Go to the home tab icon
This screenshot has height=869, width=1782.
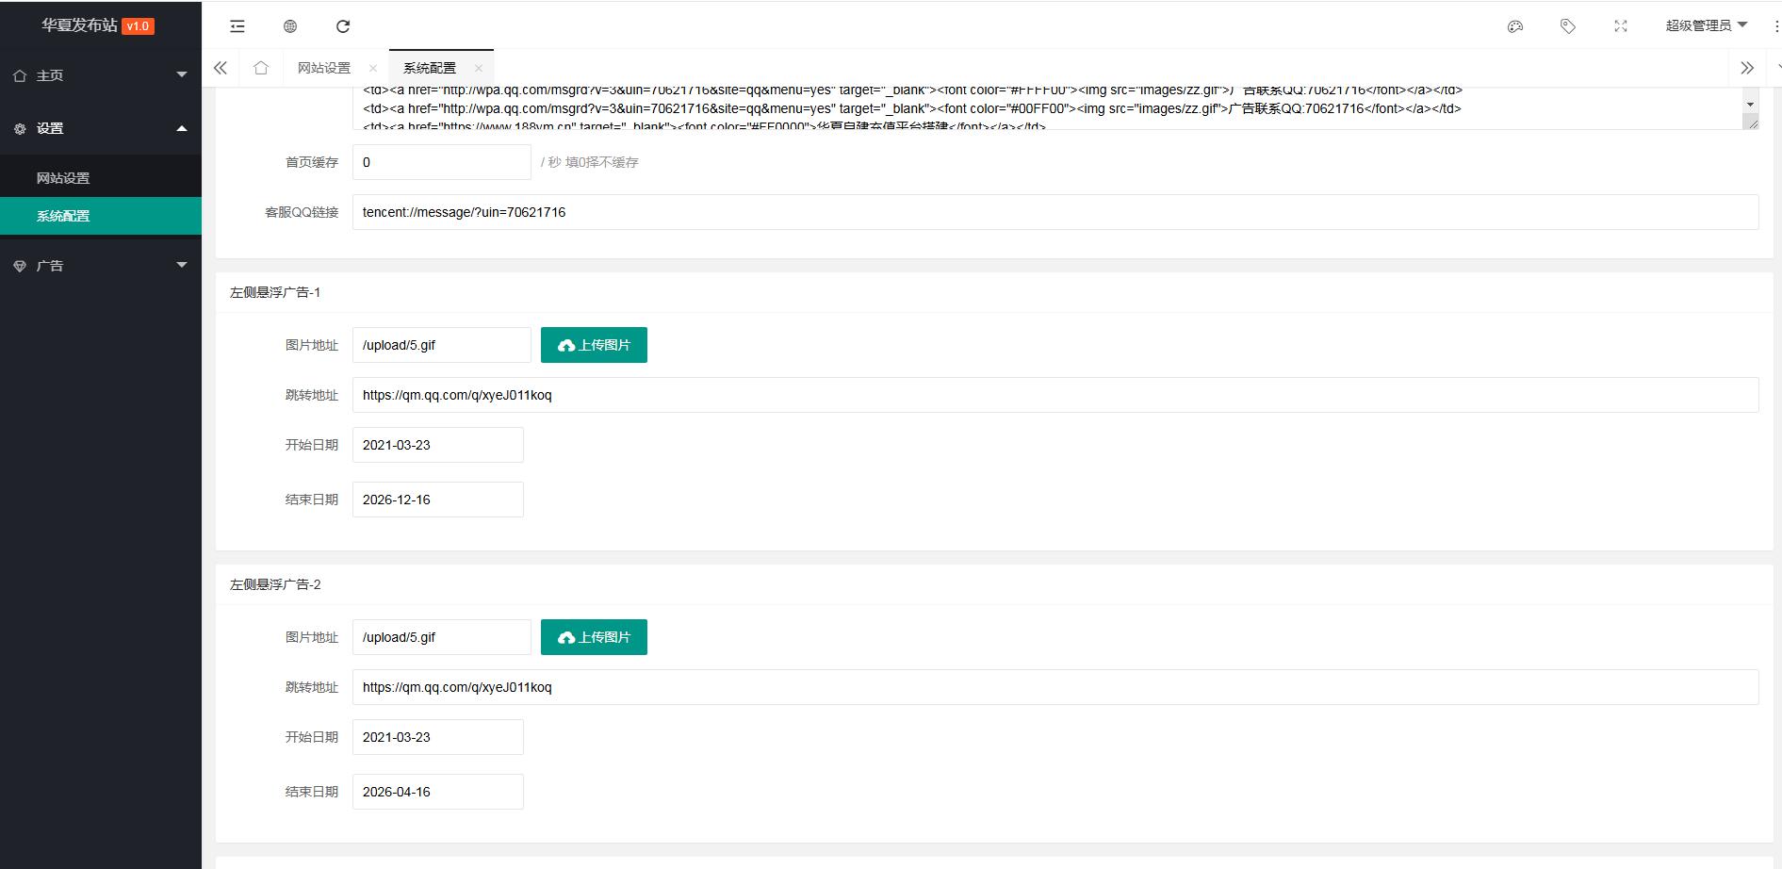[261, 68]
